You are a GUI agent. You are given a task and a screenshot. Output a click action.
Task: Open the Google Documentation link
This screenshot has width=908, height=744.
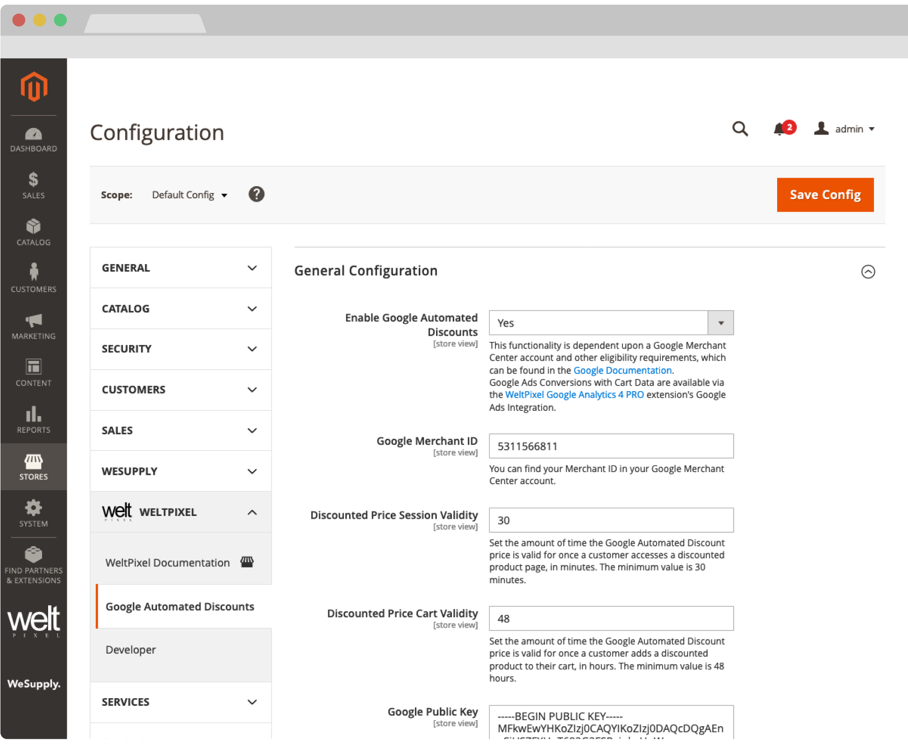click(x=622, y=371)
